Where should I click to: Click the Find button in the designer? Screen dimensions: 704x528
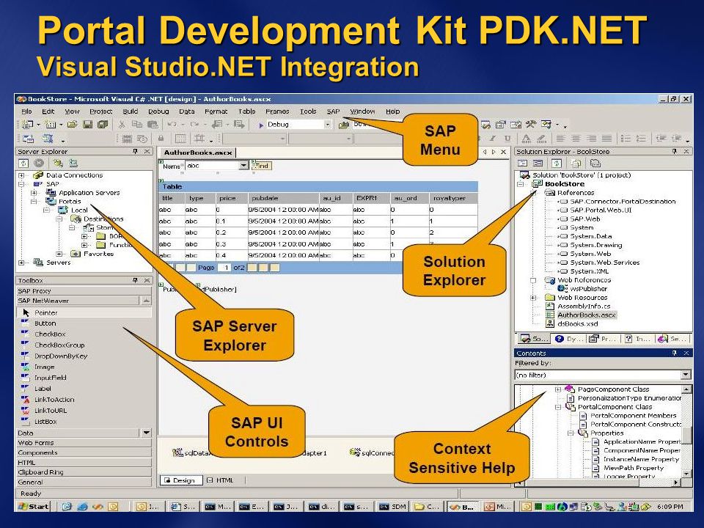click(x=262, y=166)
